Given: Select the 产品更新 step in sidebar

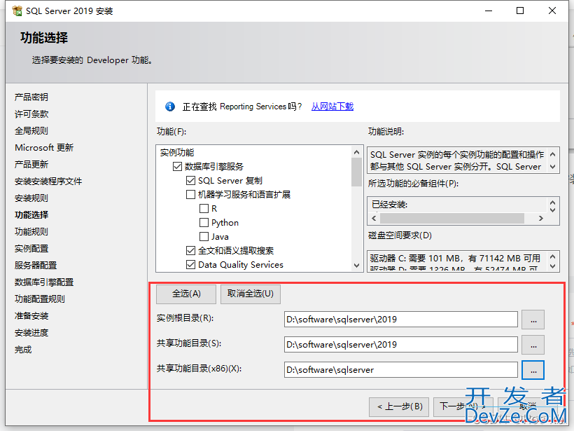Looking at the screenshot, I should point(31,165).
